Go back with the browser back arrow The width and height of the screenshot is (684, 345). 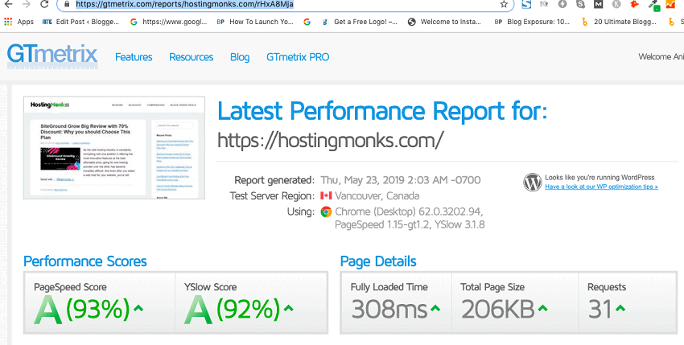[8, 4]
